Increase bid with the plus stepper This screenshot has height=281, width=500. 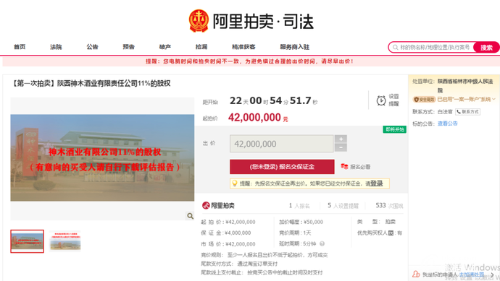[341, 139]
